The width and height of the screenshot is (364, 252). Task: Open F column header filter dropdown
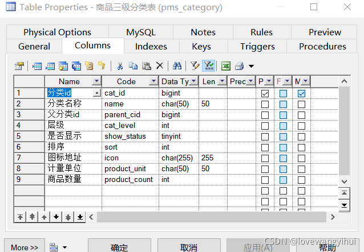click(x=287, y=81)
